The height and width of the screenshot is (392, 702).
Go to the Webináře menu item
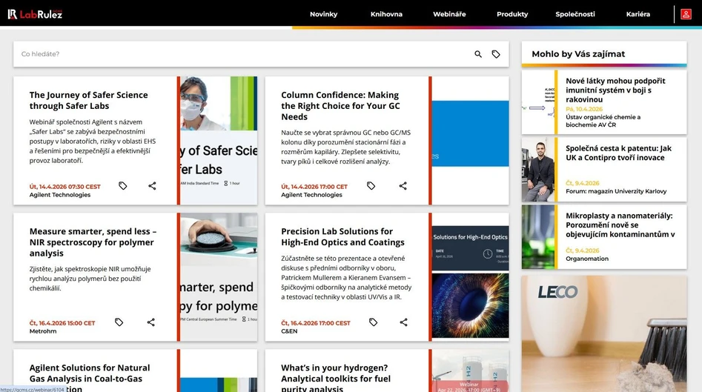pyautogui.click(x=449, y=14)
